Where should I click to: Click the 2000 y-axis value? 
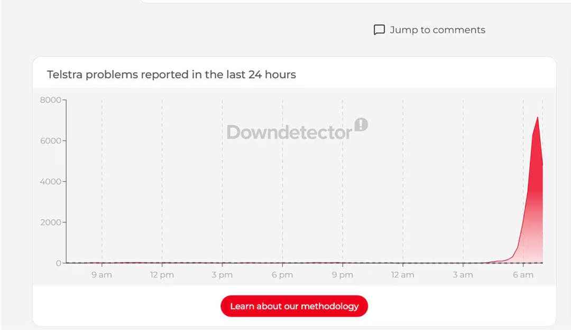point(51,222)
